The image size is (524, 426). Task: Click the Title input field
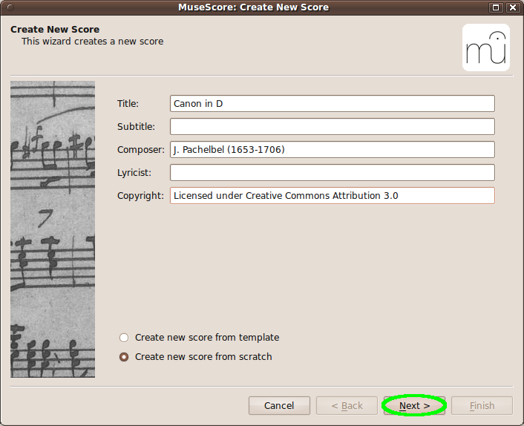[x=333, y=104]
